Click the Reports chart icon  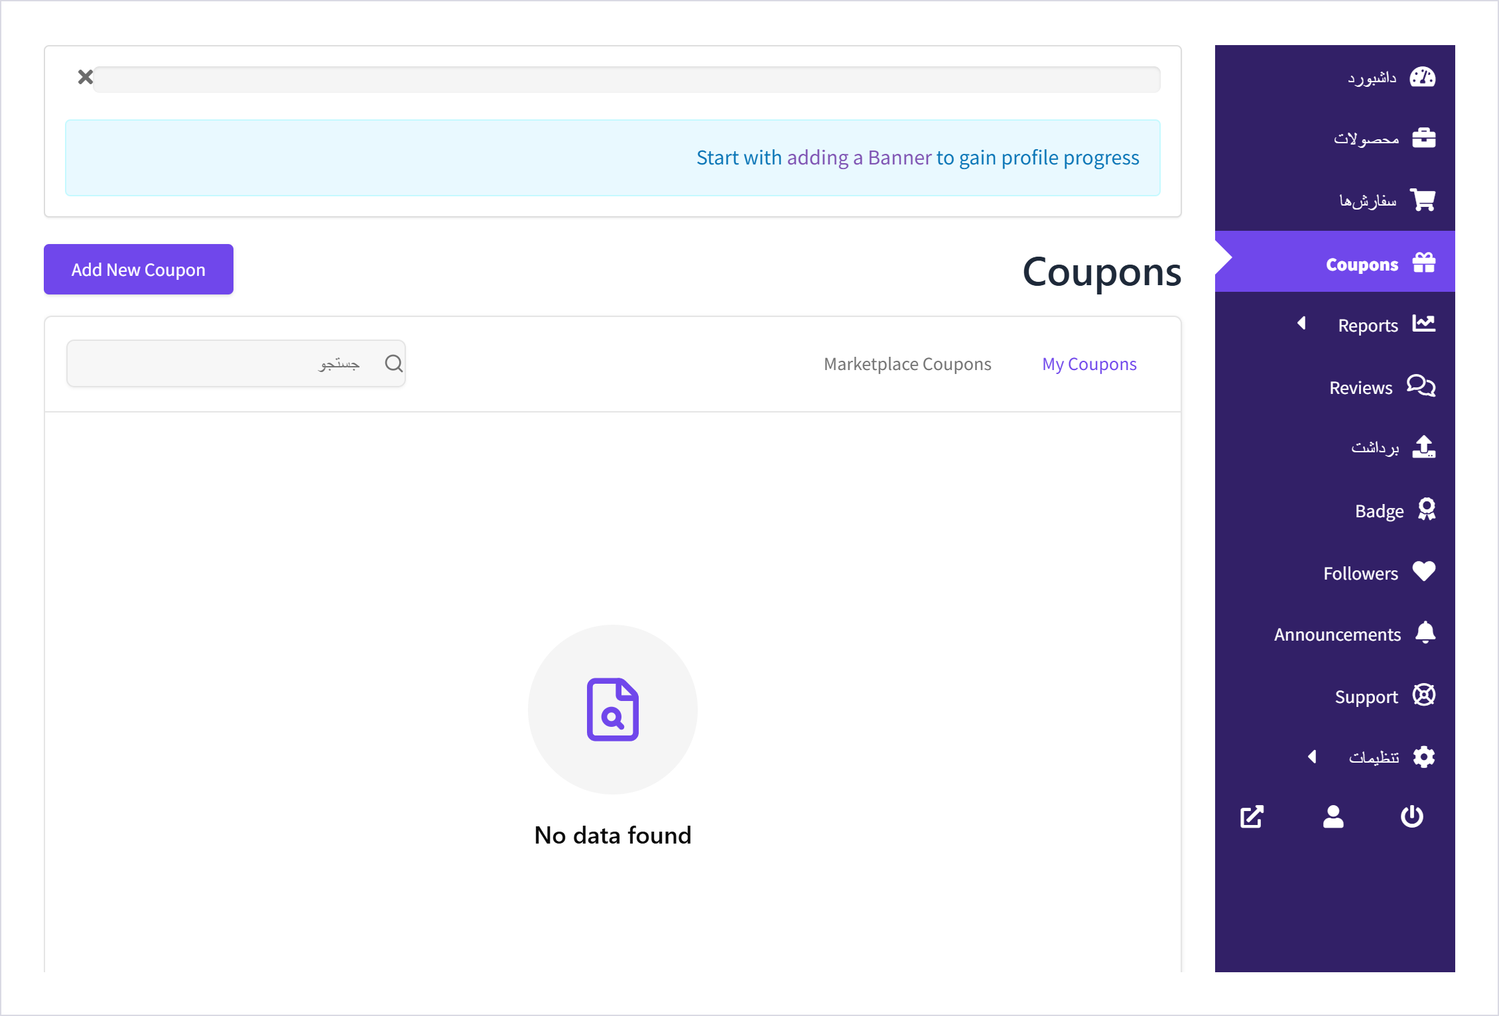point(1423,324)
